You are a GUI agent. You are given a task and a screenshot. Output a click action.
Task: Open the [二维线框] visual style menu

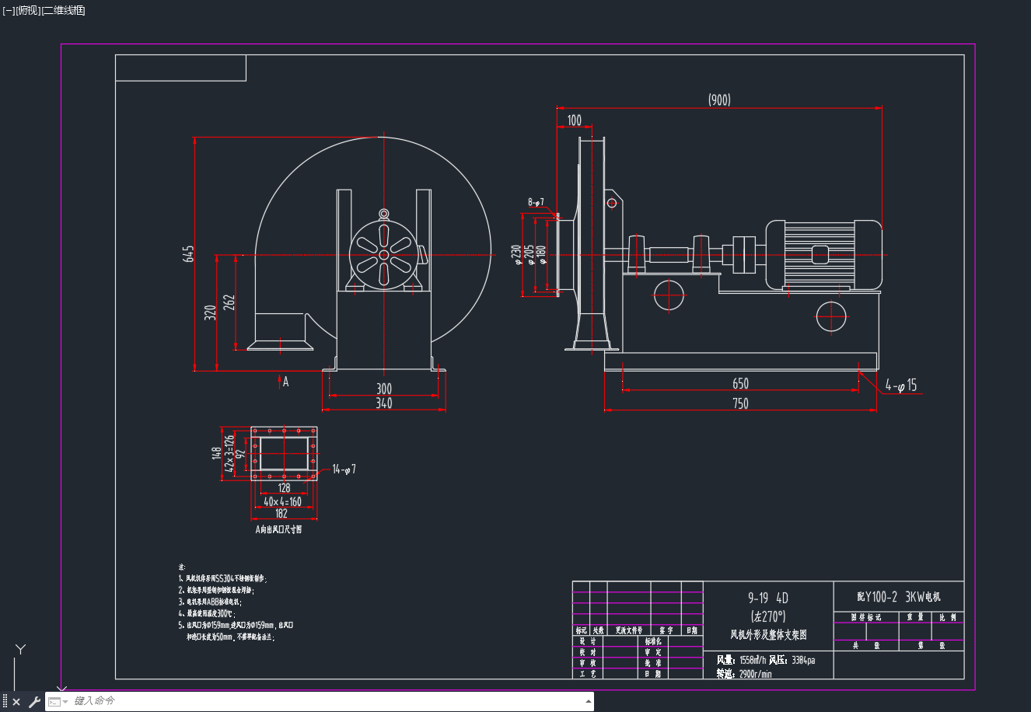(x=63, y=10)
